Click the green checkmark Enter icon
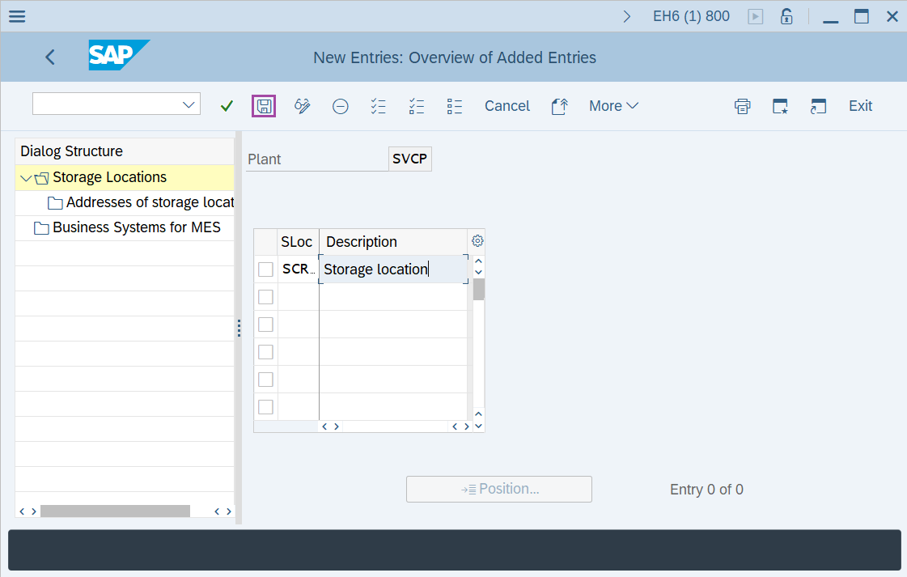 [x=227, y=106]
